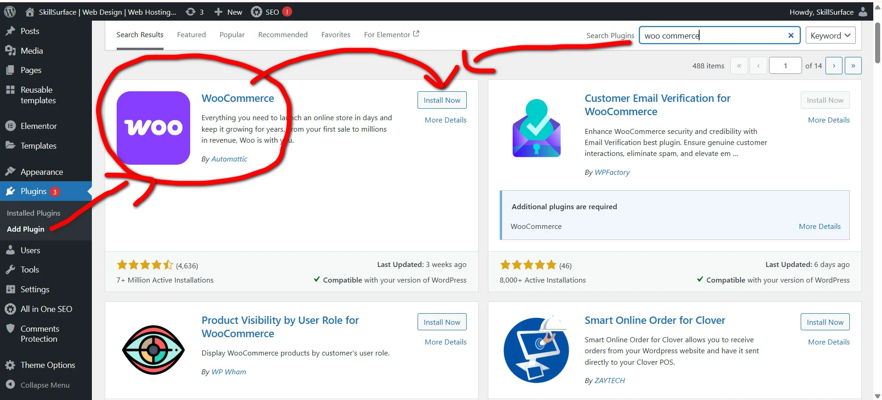This screenshot has height=400, width=882.
Task: Open Users icon in sidebar
Action: pos(10,250)
